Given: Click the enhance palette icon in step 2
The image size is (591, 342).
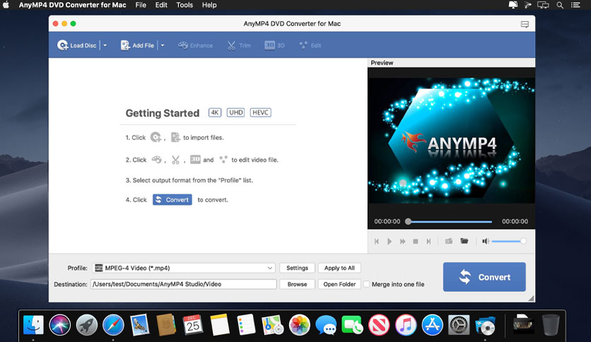Looking at the screenshot, I should coord(156,159).
